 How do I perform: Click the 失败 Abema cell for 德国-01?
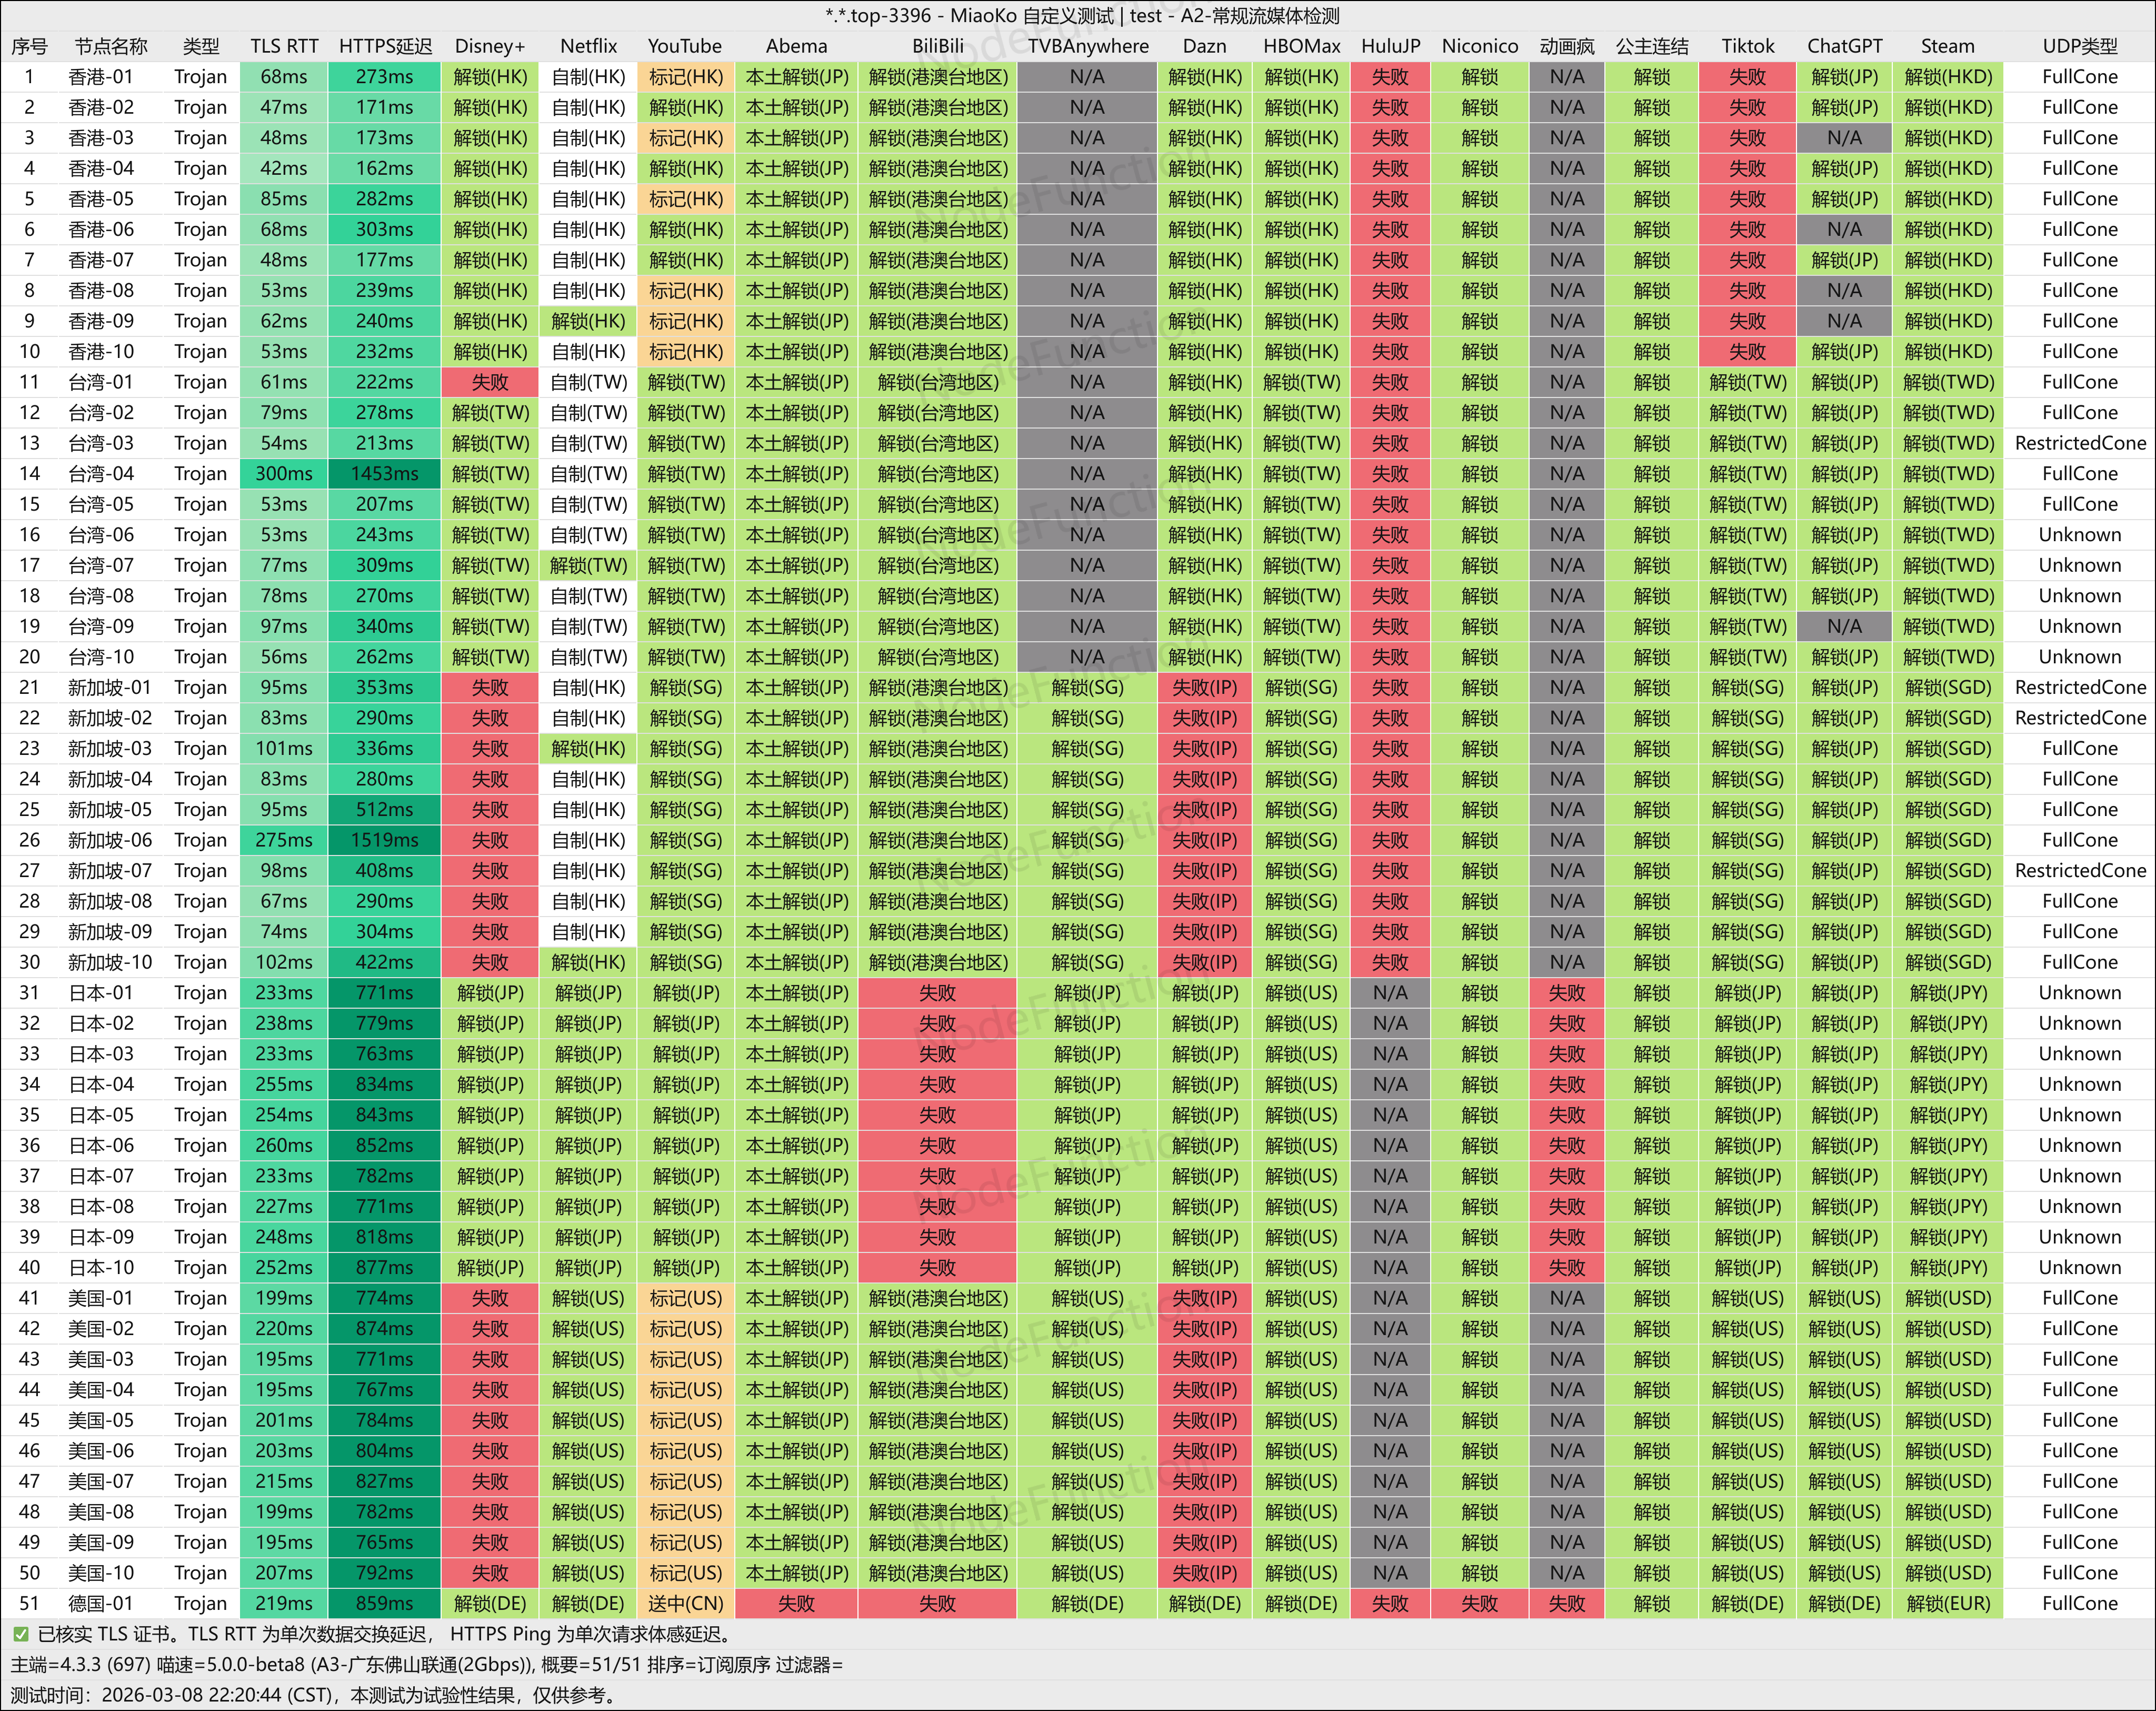[796, 1603]
